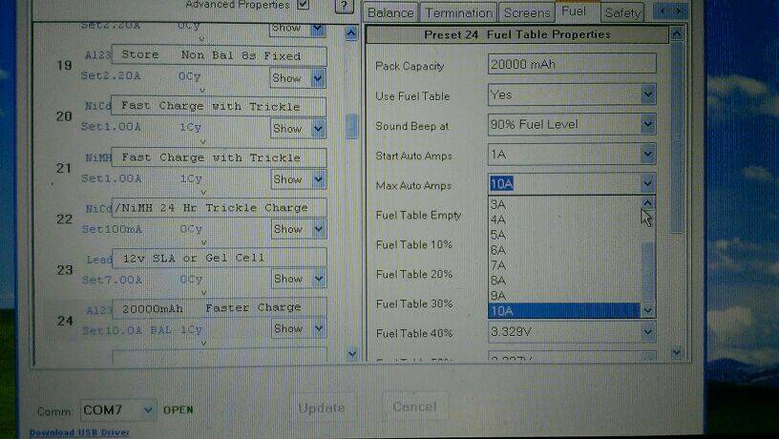
Task: Choose 5A in the amps list
Action: click(x=564, y=235)
